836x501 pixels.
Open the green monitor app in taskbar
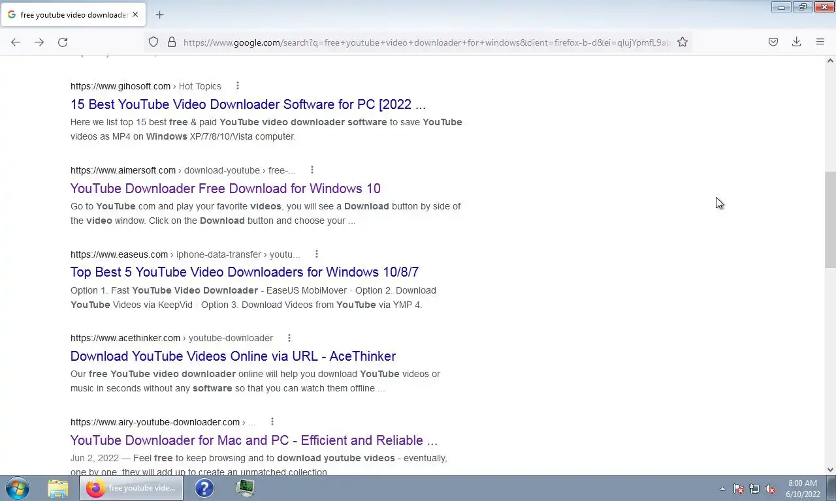point(245,488)
